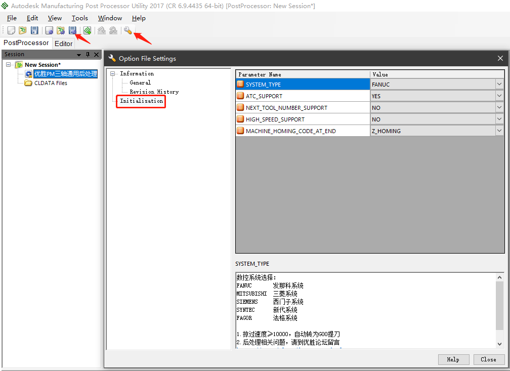The width and height of the screenshot is (510, 371).
Task: Click the Help button in Option File Settings
Action: (x=453, y=359)
